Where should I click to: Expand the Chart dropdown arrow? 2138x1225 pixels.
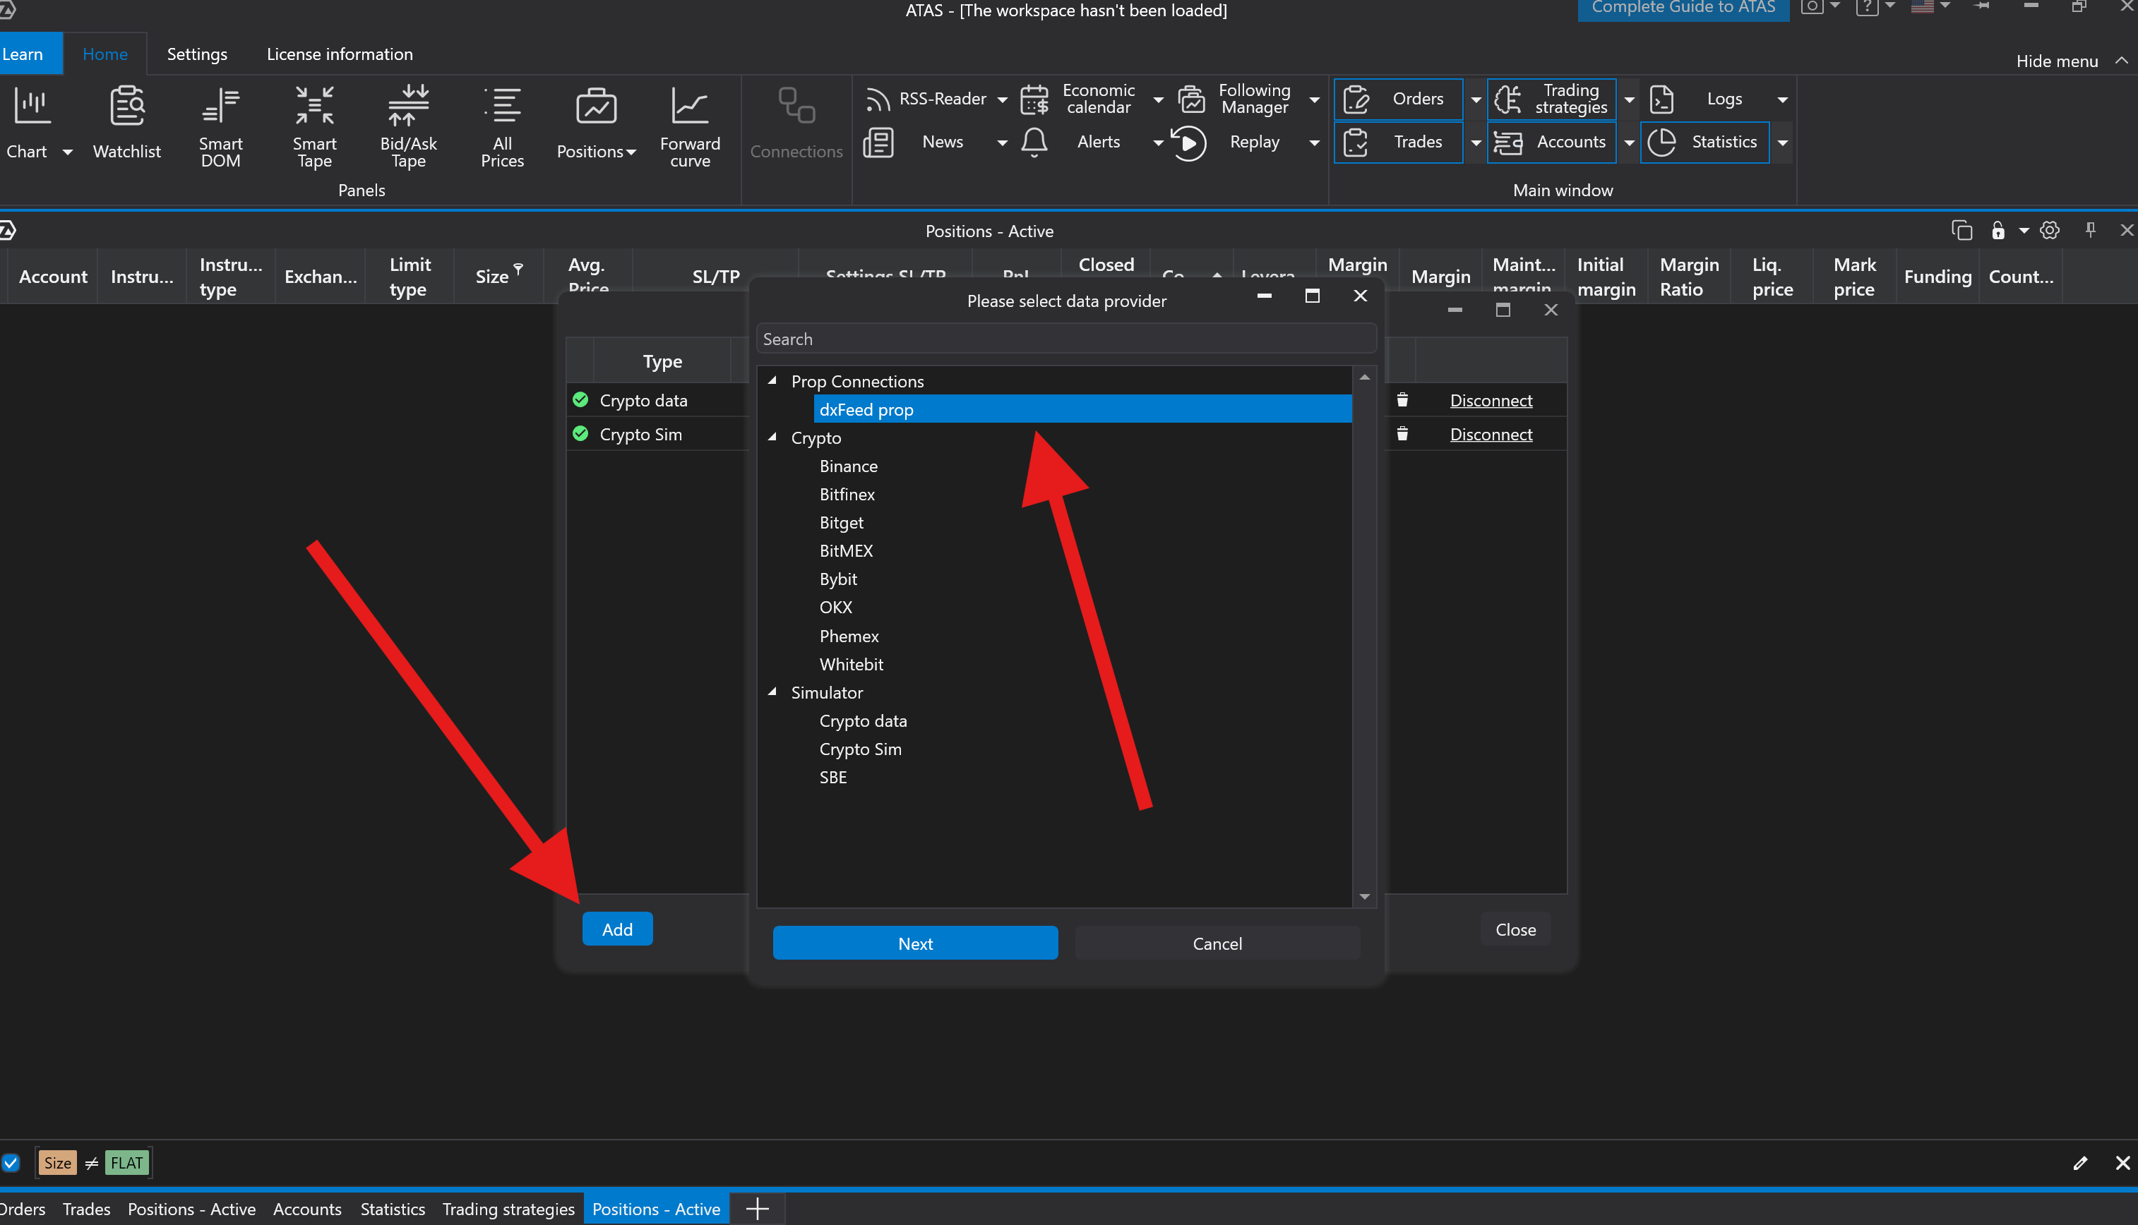point(67,152)
